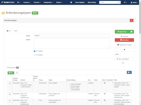The height and width of the screenshot is (105, 141).
Task: Toggle the Ist Tätigkeit checkbox
Action: (x=34, y=51)
